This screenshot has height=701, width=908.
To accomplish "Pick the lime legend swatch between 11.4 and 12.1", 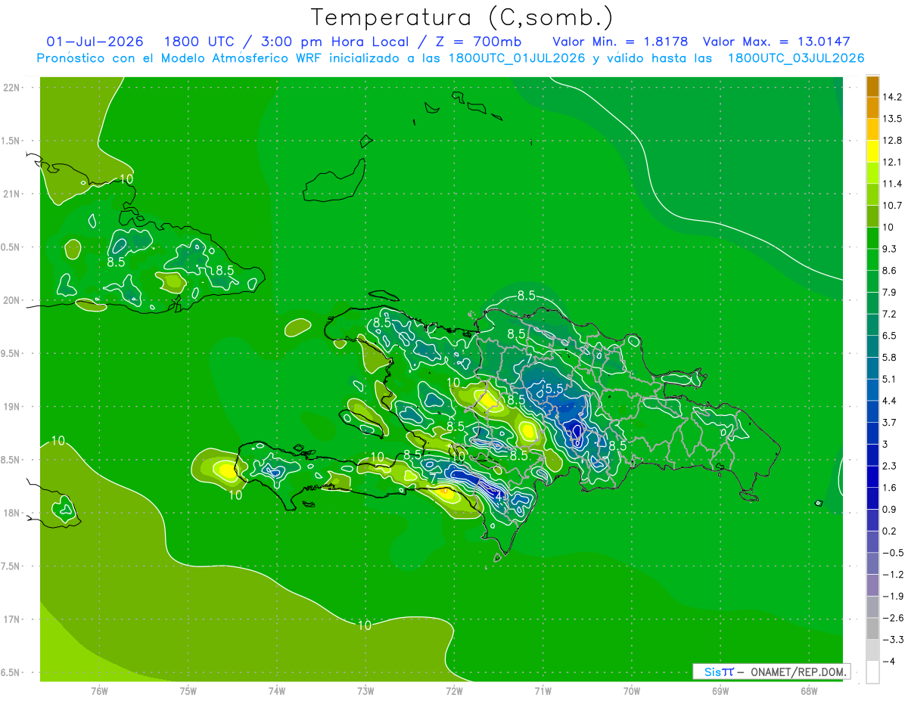I will pyautogui.click(x=872, y=172).
